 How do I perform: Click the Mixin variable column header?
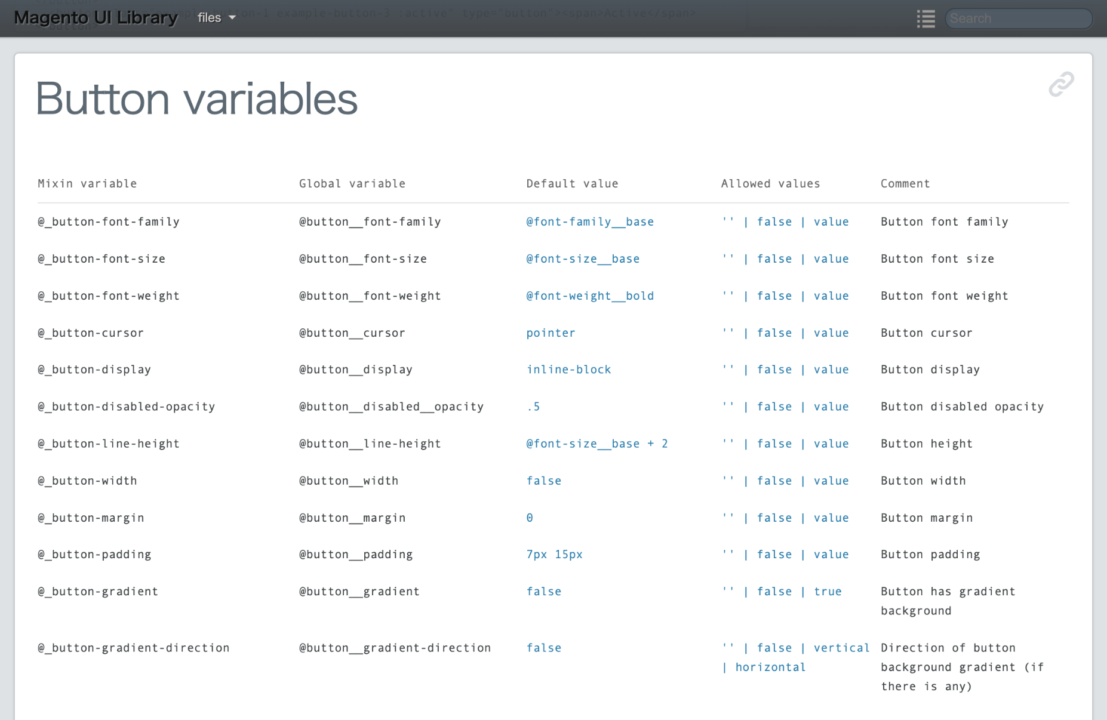tap(87, 183)
